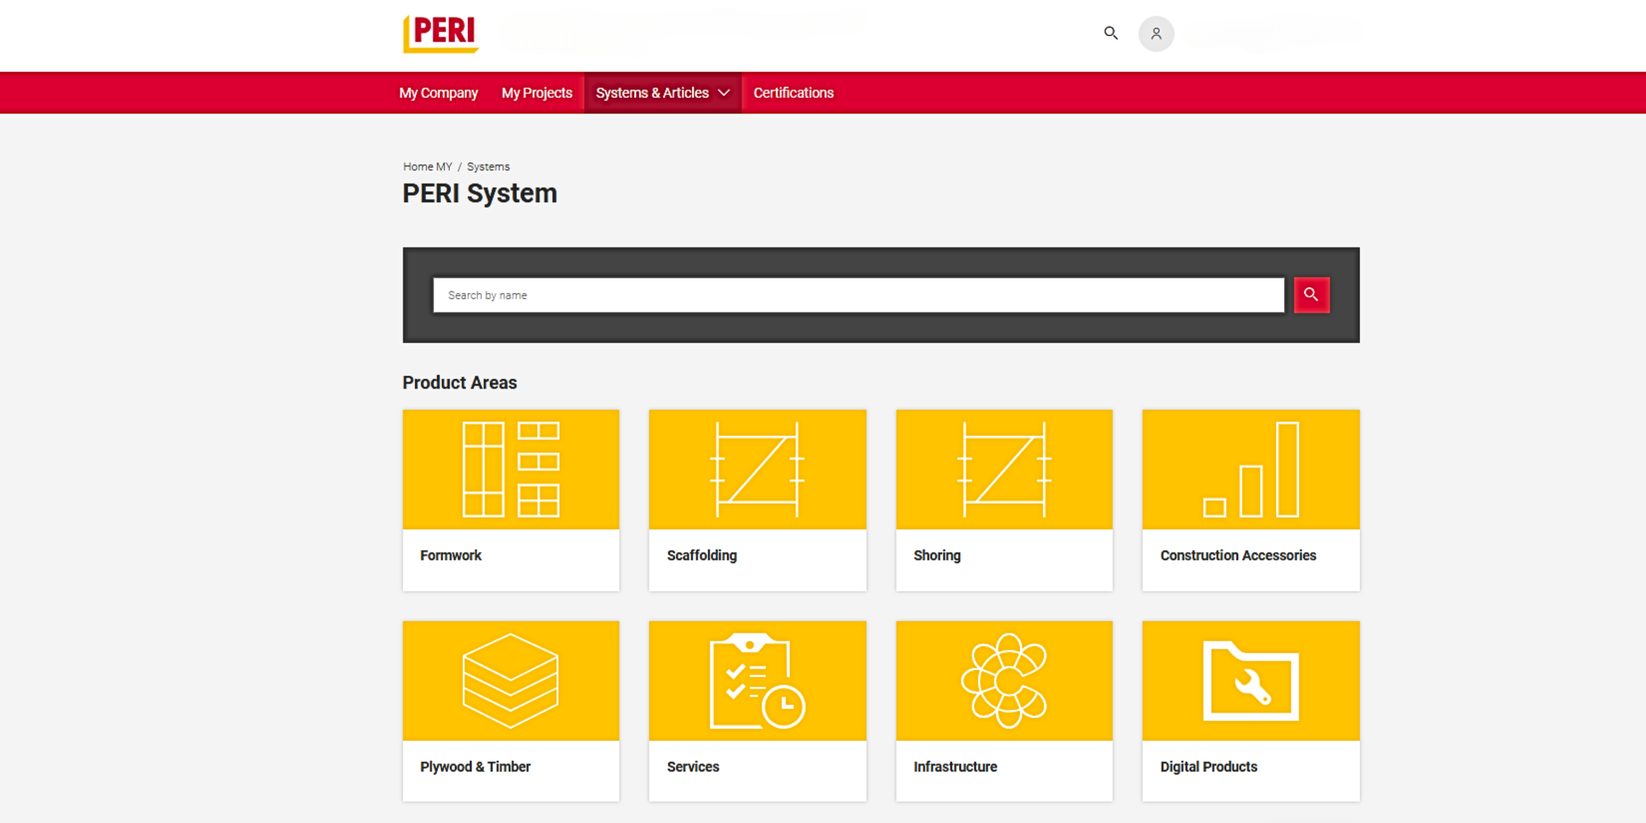Open Construction Accessories bar chart icon
This screenshot has width=1646, height=823.
[x=1250, y=470]
